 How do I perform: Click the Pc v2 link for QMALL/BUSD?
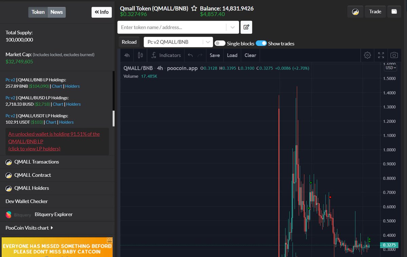(x=10, y=98)
